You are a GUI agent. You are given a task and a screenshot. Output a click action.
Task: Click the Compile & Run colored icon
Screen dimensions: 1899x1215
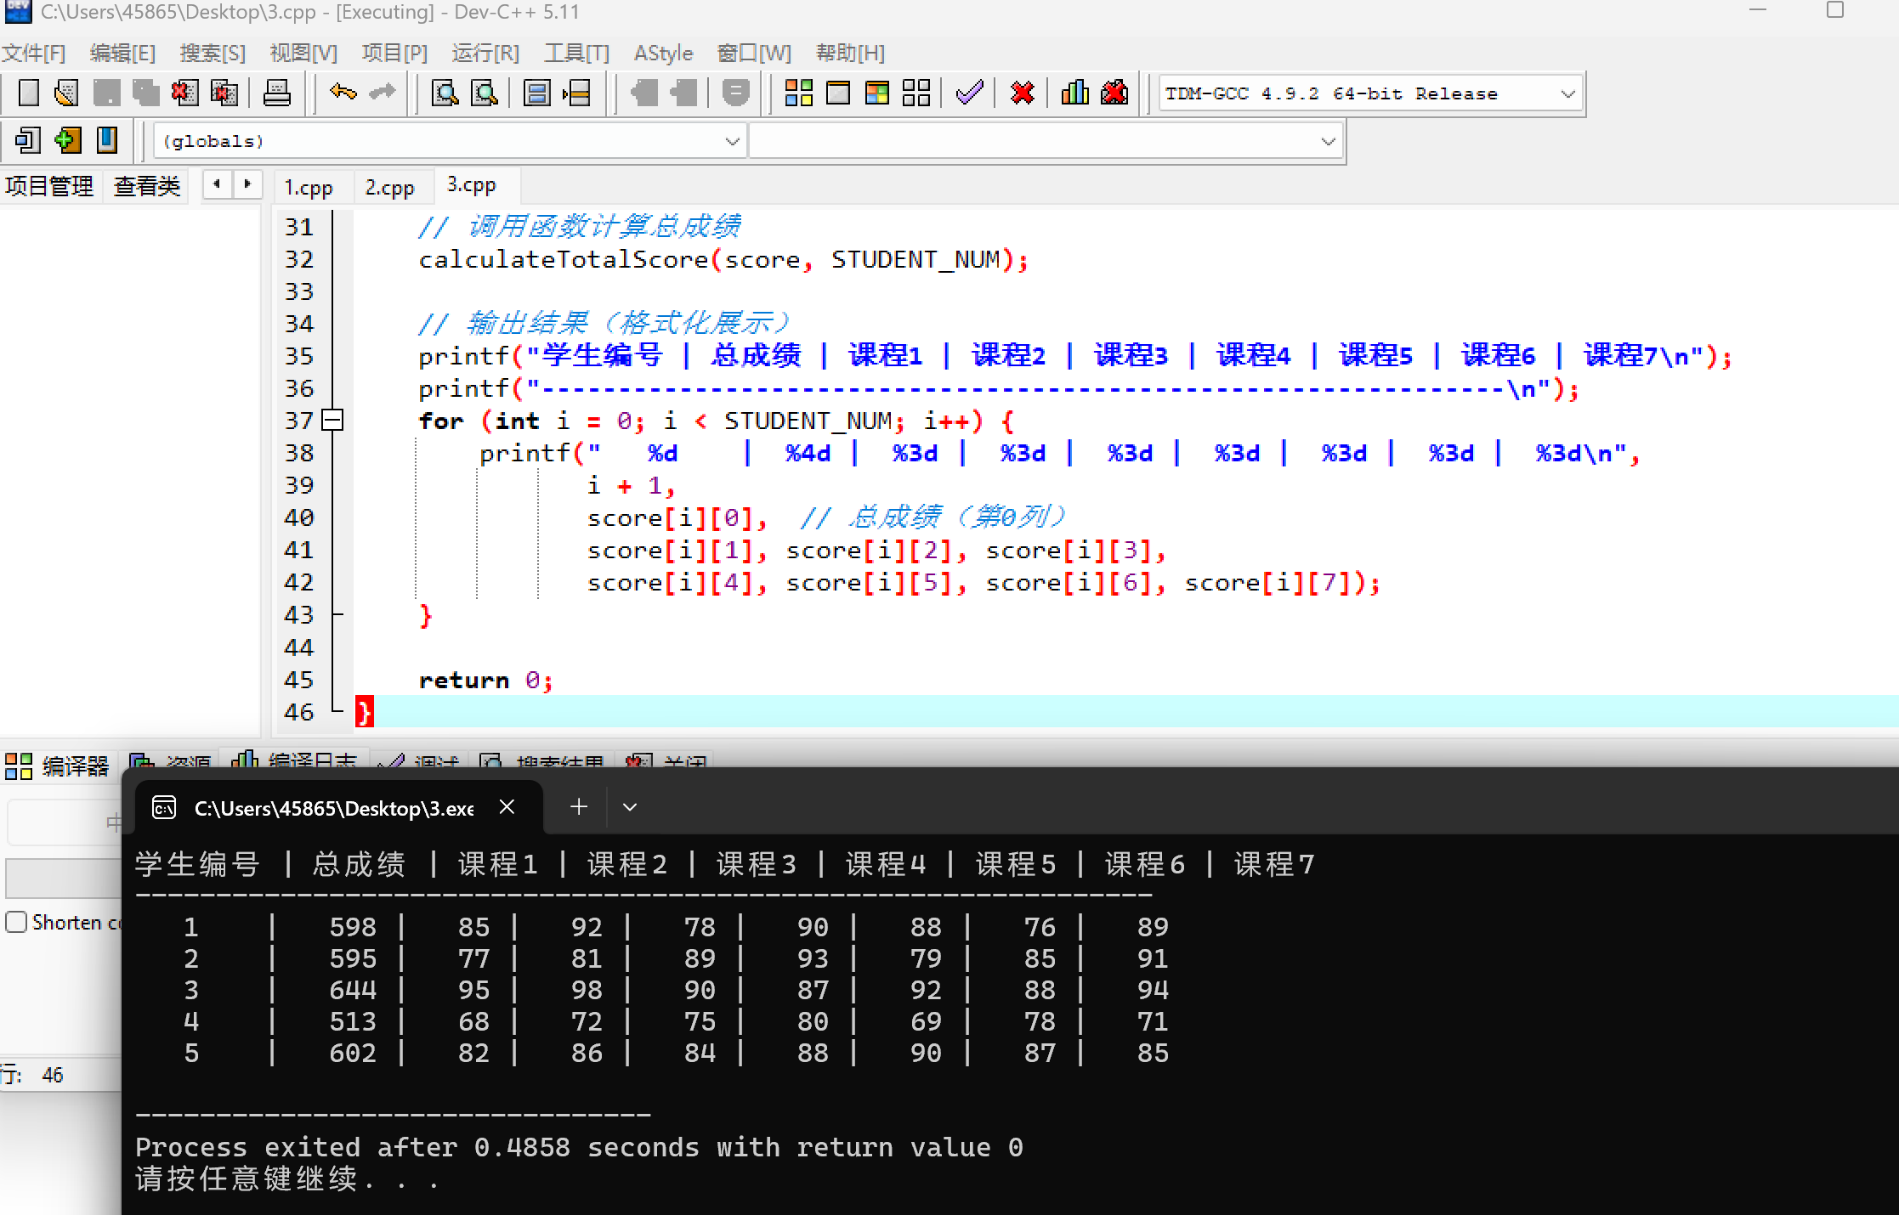point(876,93)
